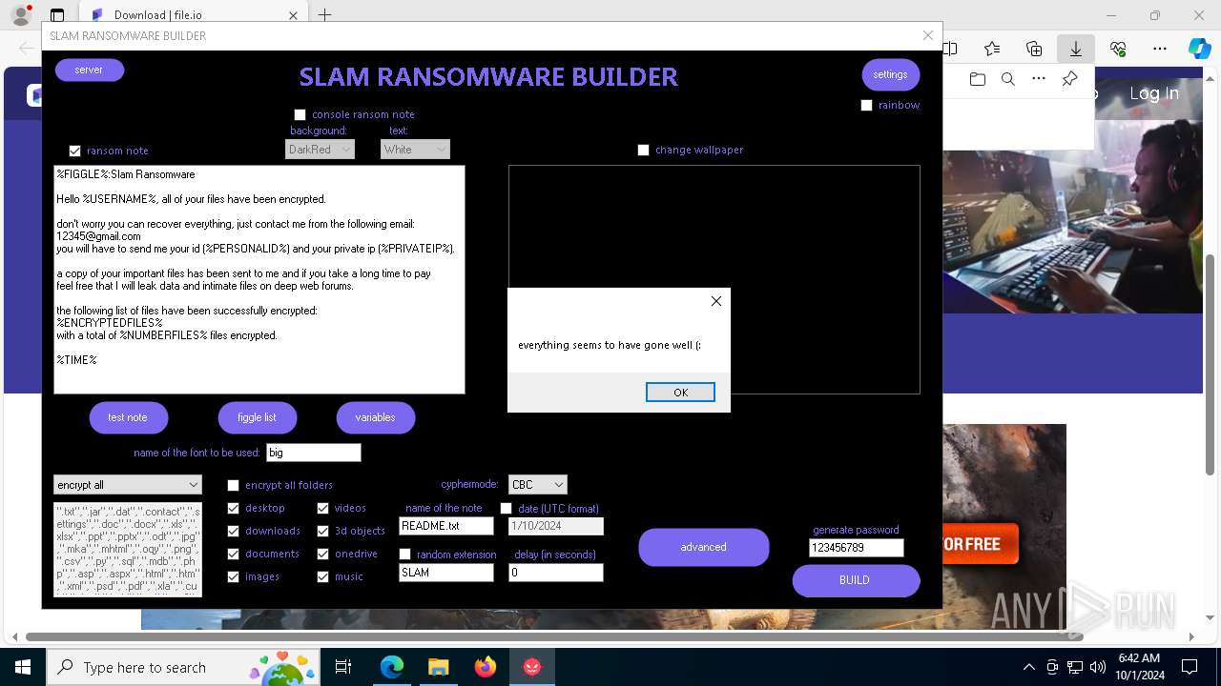Image resolution: width=1221 pixels, height=686 pixels.
Task: Open the Edge profile icon
Action: point(21,15)
